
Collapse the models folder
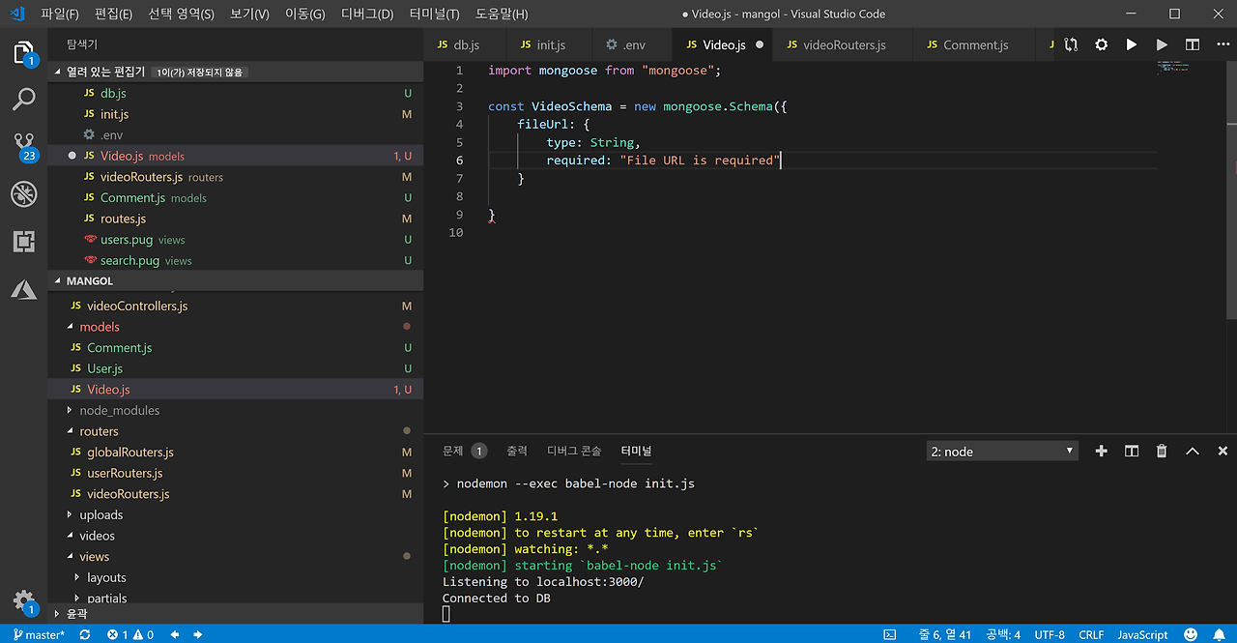coord(99,327)
